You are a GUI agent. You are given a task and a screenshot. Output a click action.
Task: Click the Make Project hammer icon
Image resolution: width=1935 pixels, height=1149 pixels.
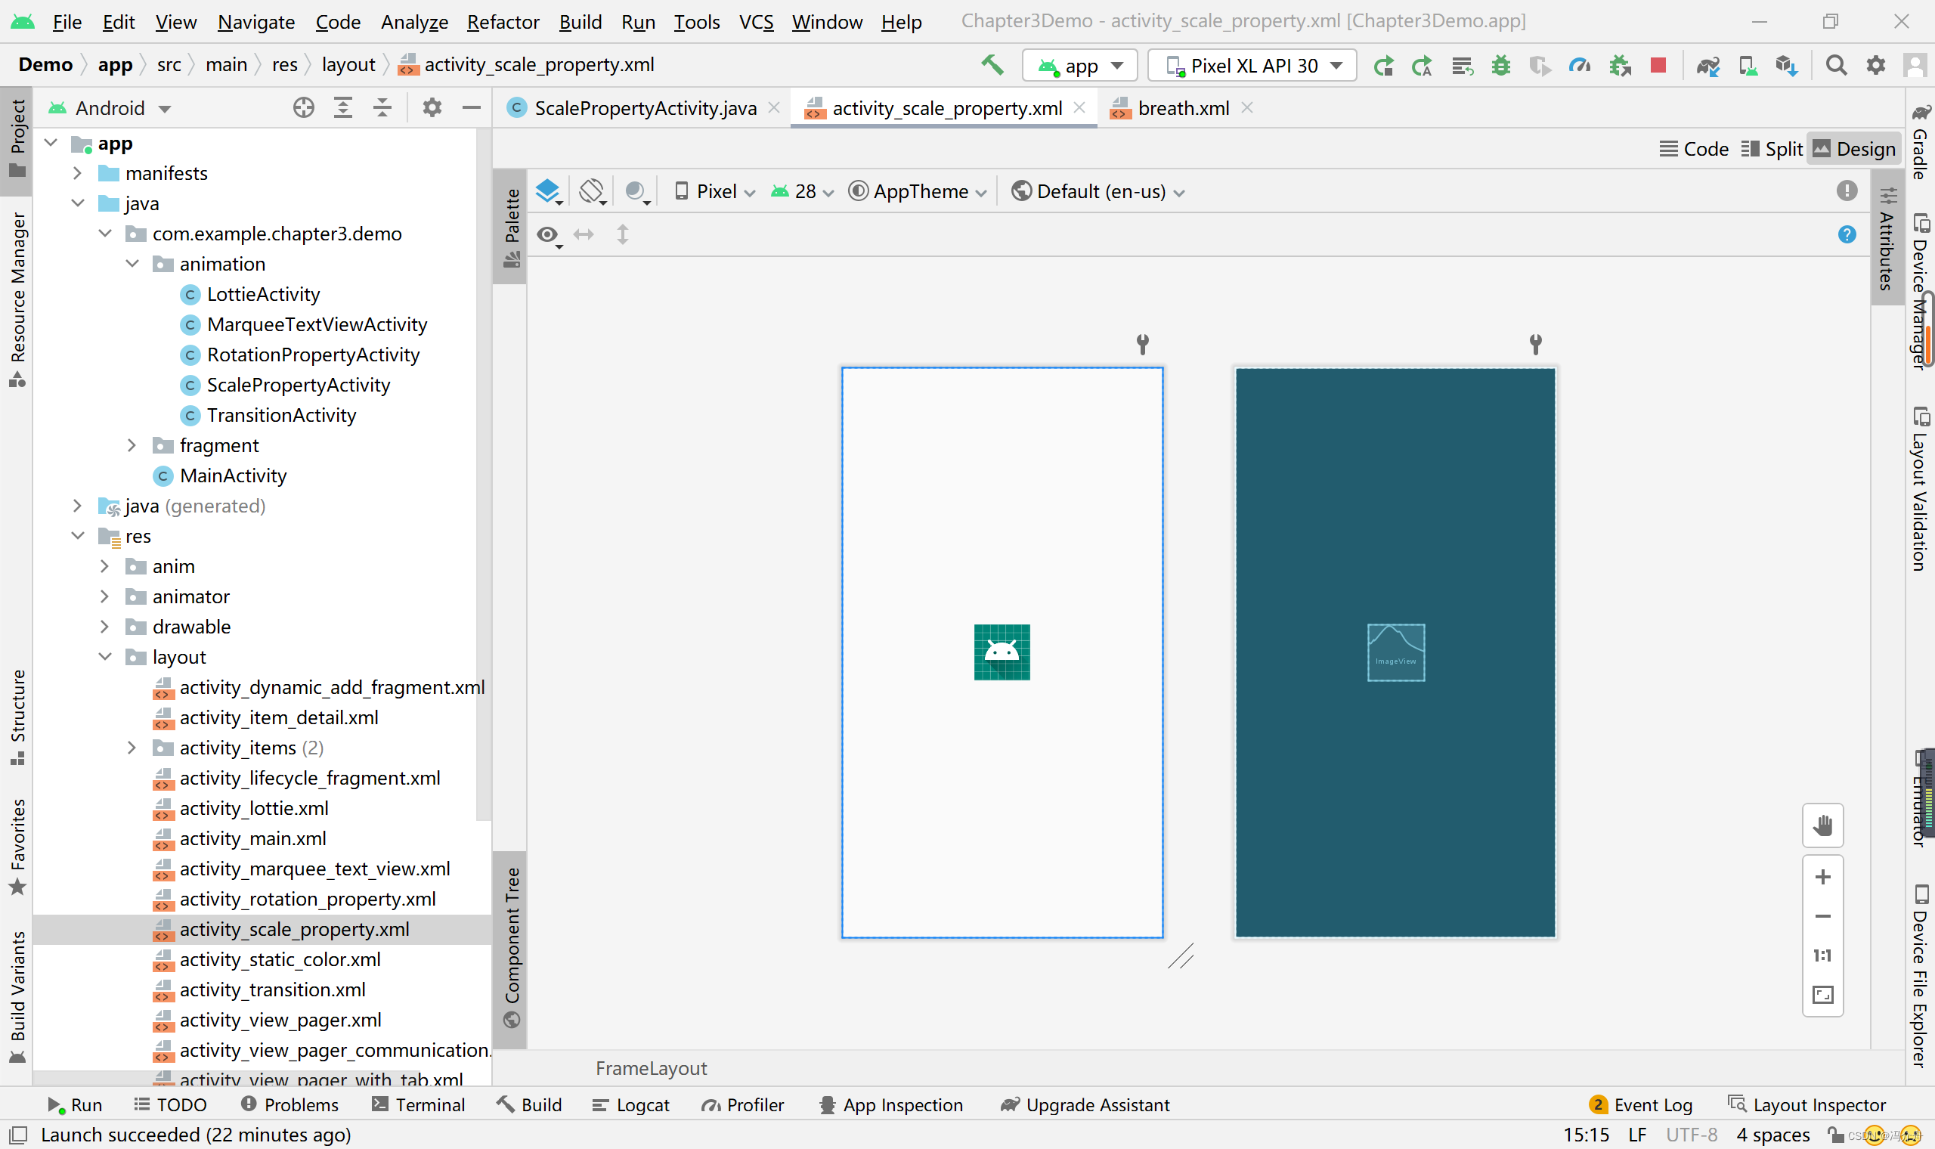point(992,65)
